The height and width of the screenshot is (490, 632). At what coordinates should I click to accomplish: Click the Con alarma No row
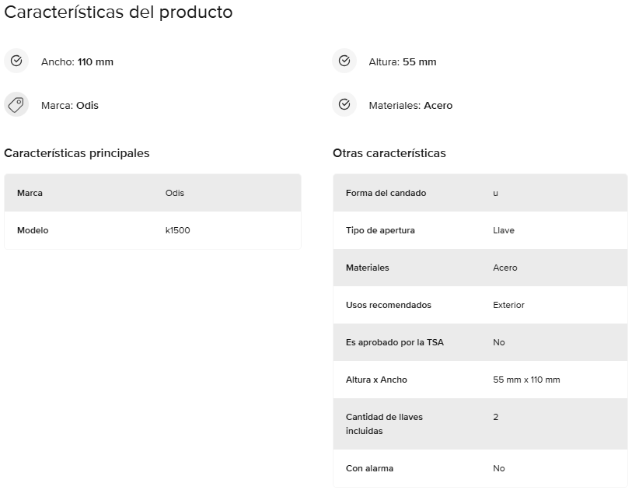point(480,468)
